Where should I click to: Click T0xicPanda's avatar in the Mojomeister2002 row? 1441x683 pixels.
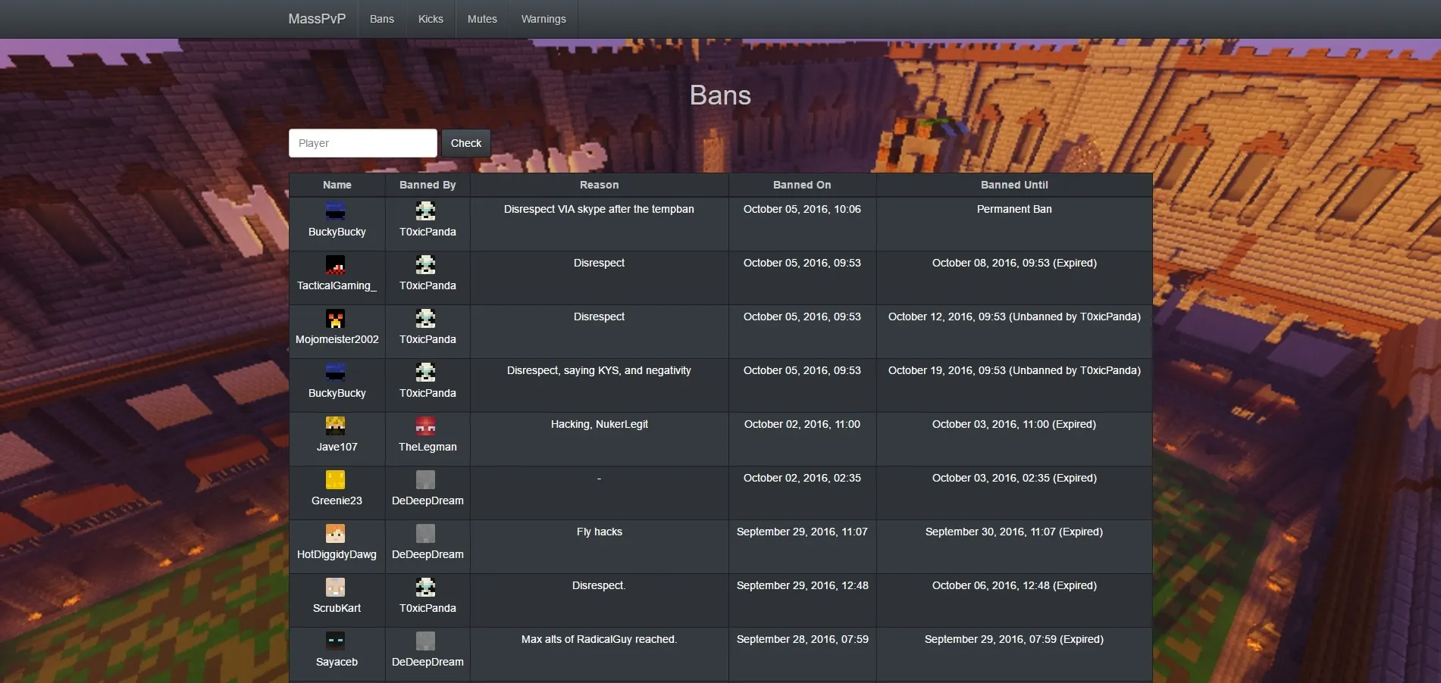pyautogui.click(x=425, y=319)
